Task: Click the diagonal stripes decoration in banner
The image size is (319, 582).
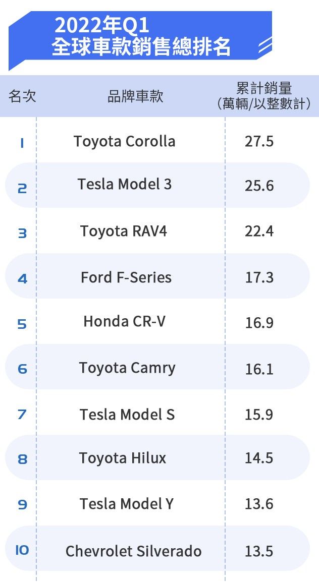Action: click(264, 47)
